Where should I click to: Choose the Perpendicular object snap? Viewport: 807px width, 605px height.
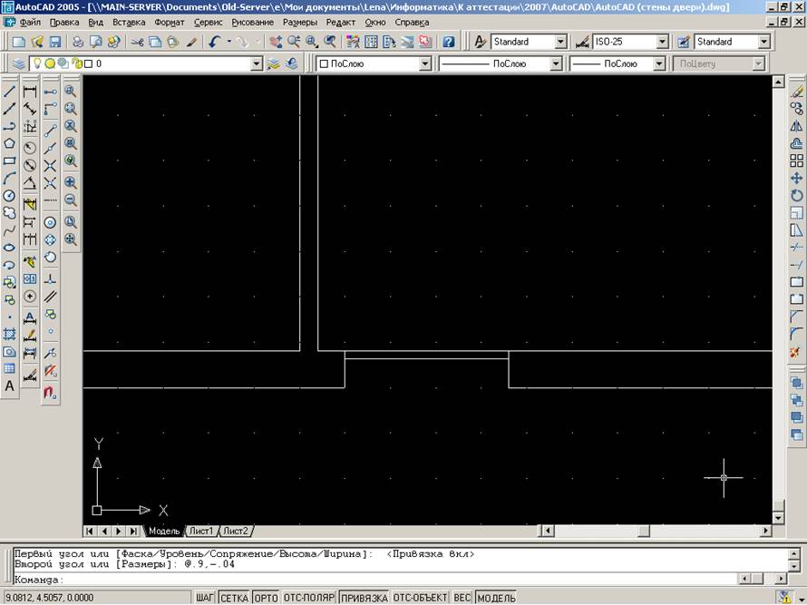pyautogui.click(x=51, y=279)
